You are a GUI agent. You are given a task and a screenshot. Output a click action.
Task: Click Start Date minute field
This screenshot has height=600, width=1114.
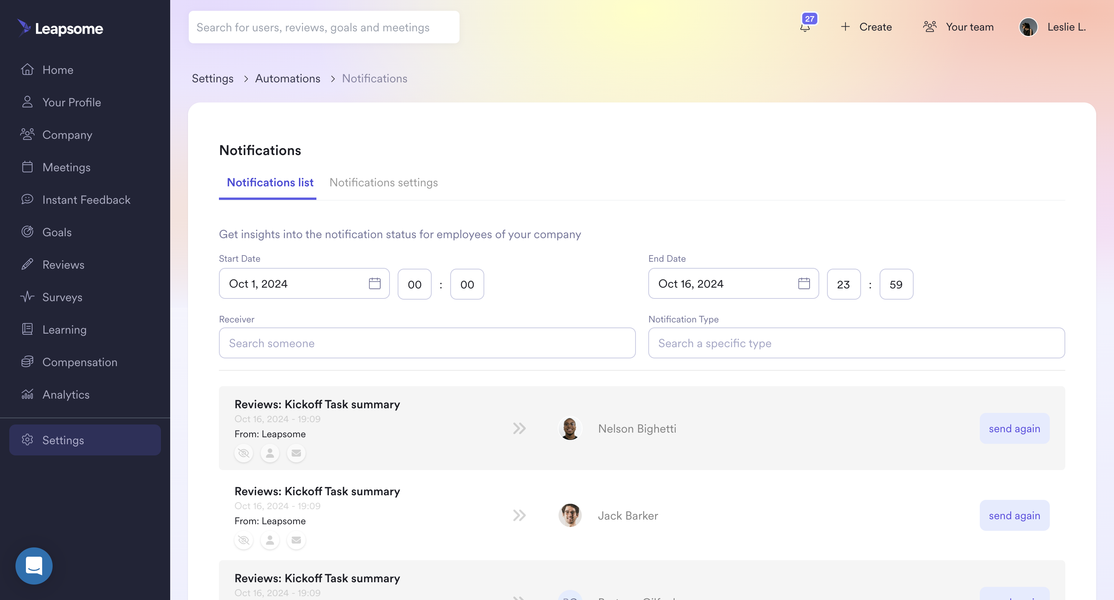coord(467,285)
